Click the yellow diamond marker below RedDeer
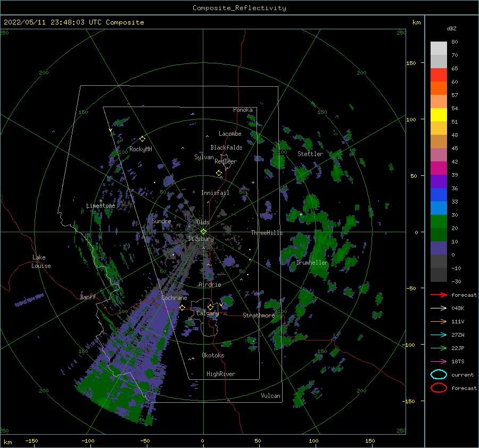 [x=219, y=173]
